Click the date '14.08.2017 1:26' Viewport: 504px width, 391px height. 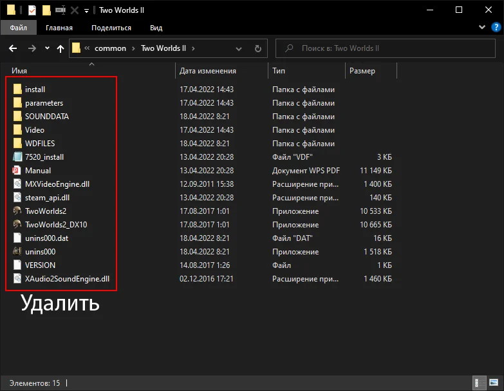click(x=205, y=265)
